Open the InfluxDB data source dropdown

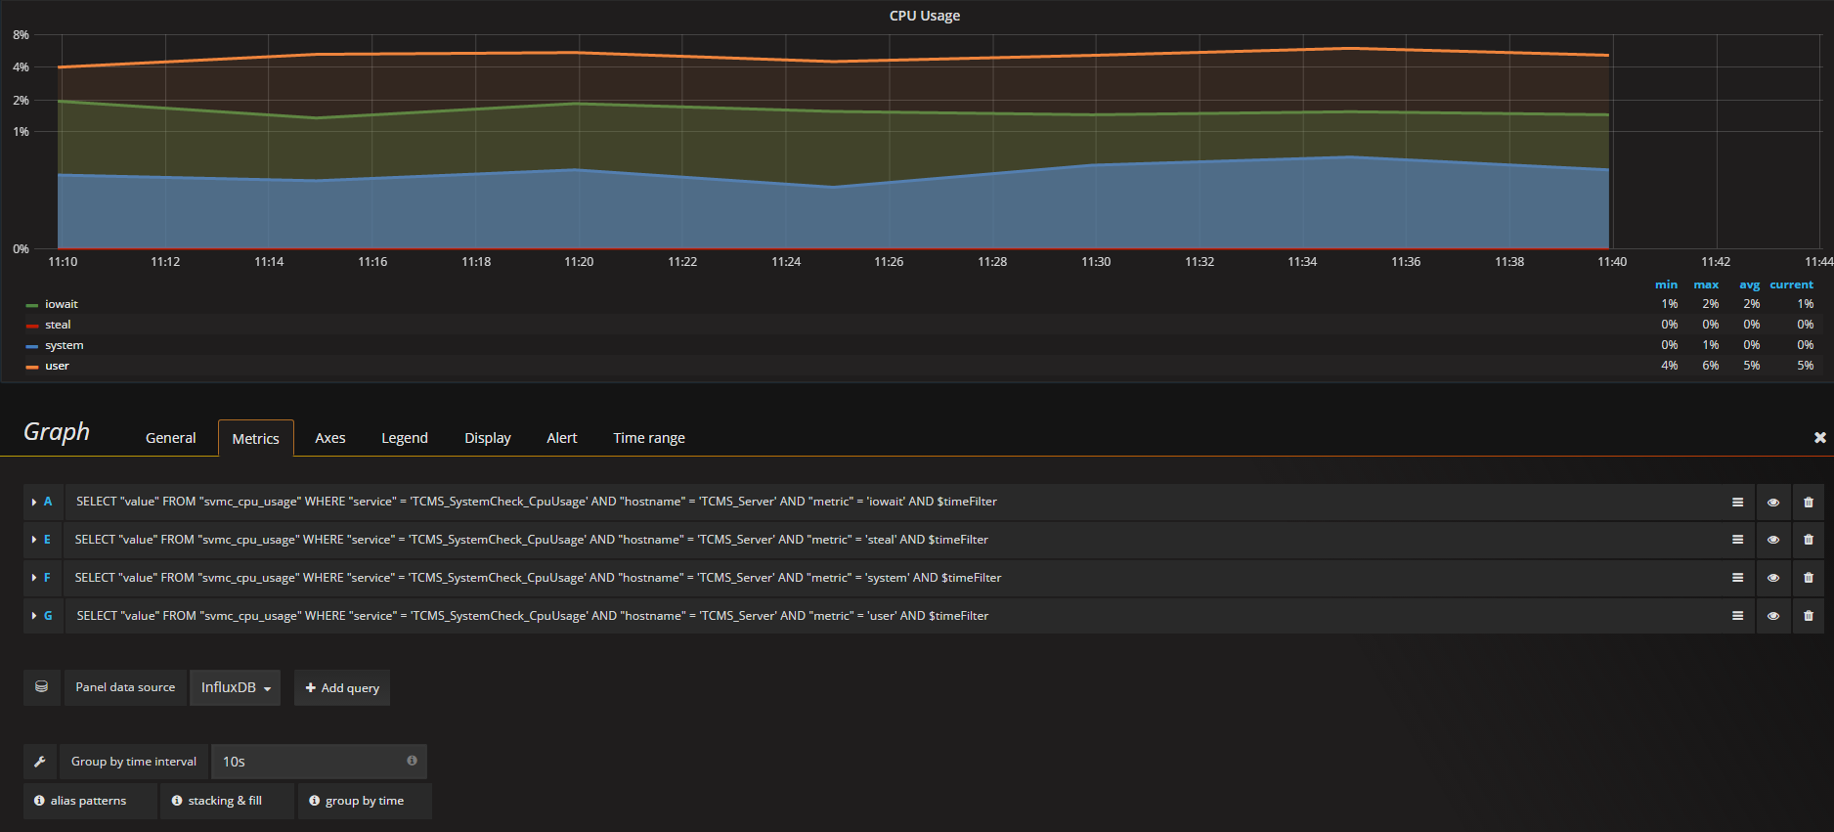[236, 687]
